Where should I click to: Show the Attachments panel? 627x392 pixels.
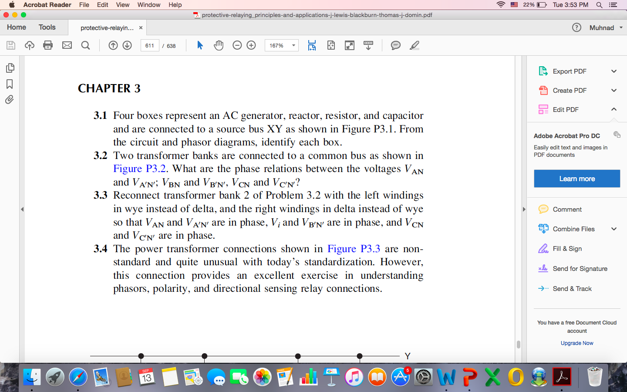pos(10,99)
